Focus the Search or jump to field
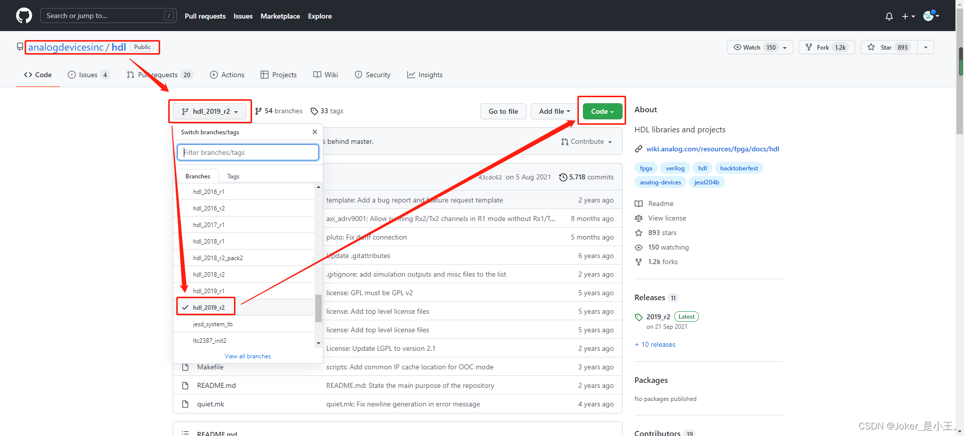Screen dimensions: 964x436 coord(108,16)
